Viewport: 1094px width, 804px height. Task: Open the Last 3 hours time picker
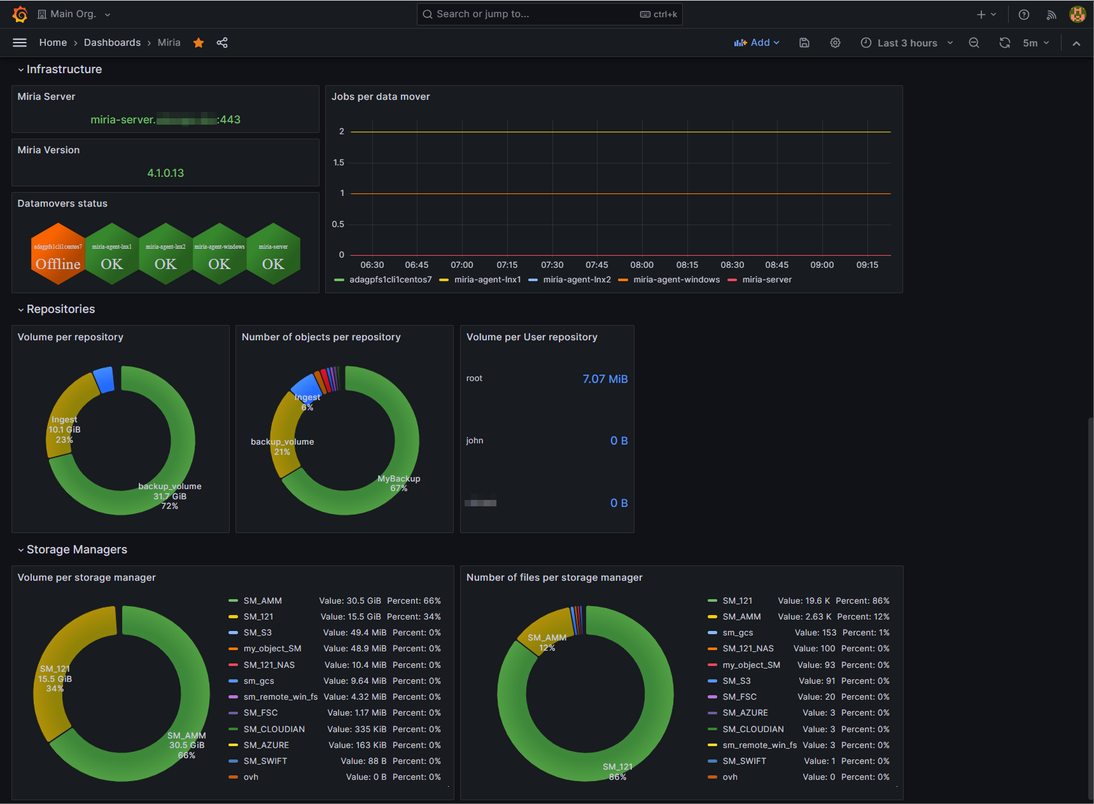pyautogui.click(x=907, y=43)
